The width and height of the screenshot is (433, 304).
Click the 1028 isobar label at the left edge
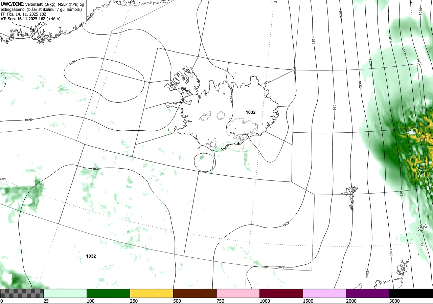pyautogui.click(x=28, y=120)
